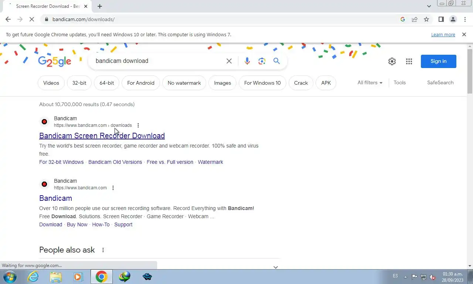This screenshot has height=284, width=473.
Task: Select the Crack filter chip
Action: [301, 83]
